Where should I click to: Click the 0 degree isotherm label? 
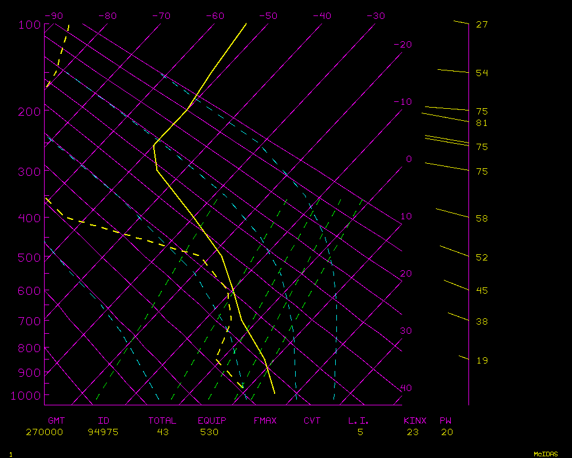408,159
